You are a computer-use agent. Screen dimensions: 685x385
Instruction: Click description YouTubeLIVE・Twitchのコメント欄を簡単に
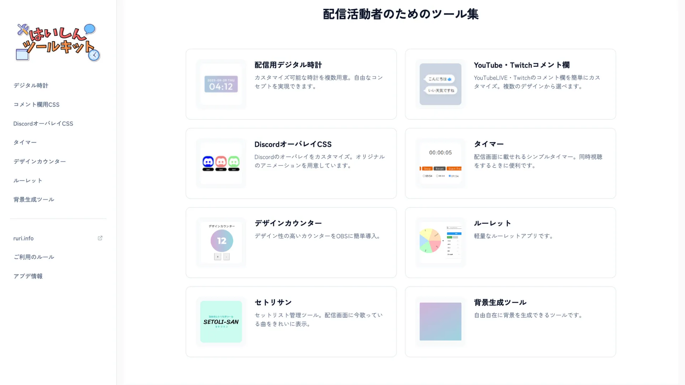pyautogui.click(x=537, y=82)
